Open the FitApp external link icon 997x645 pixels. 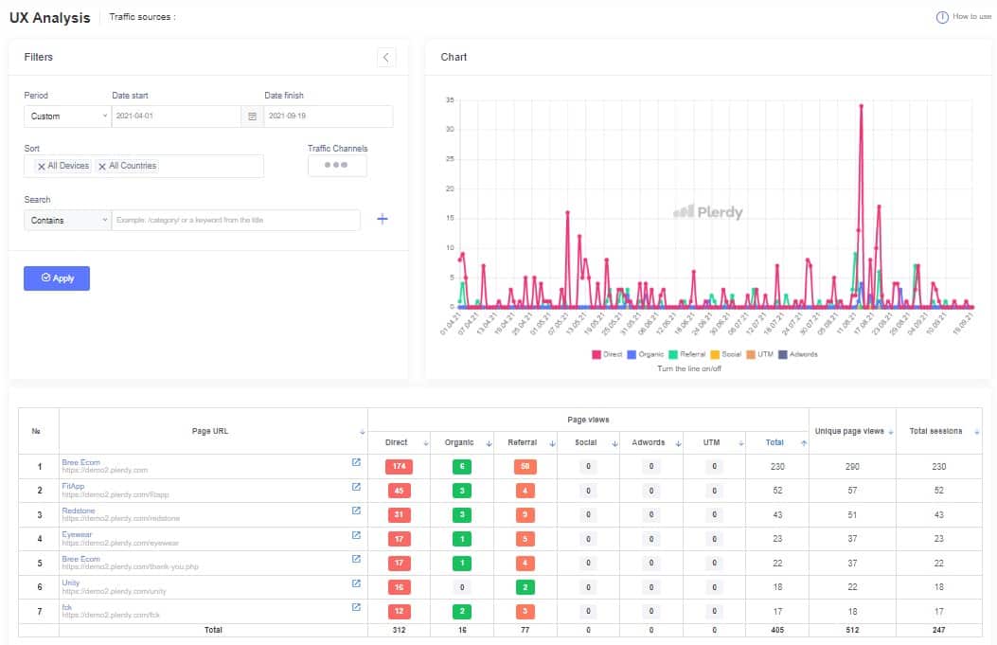[356, 487]
